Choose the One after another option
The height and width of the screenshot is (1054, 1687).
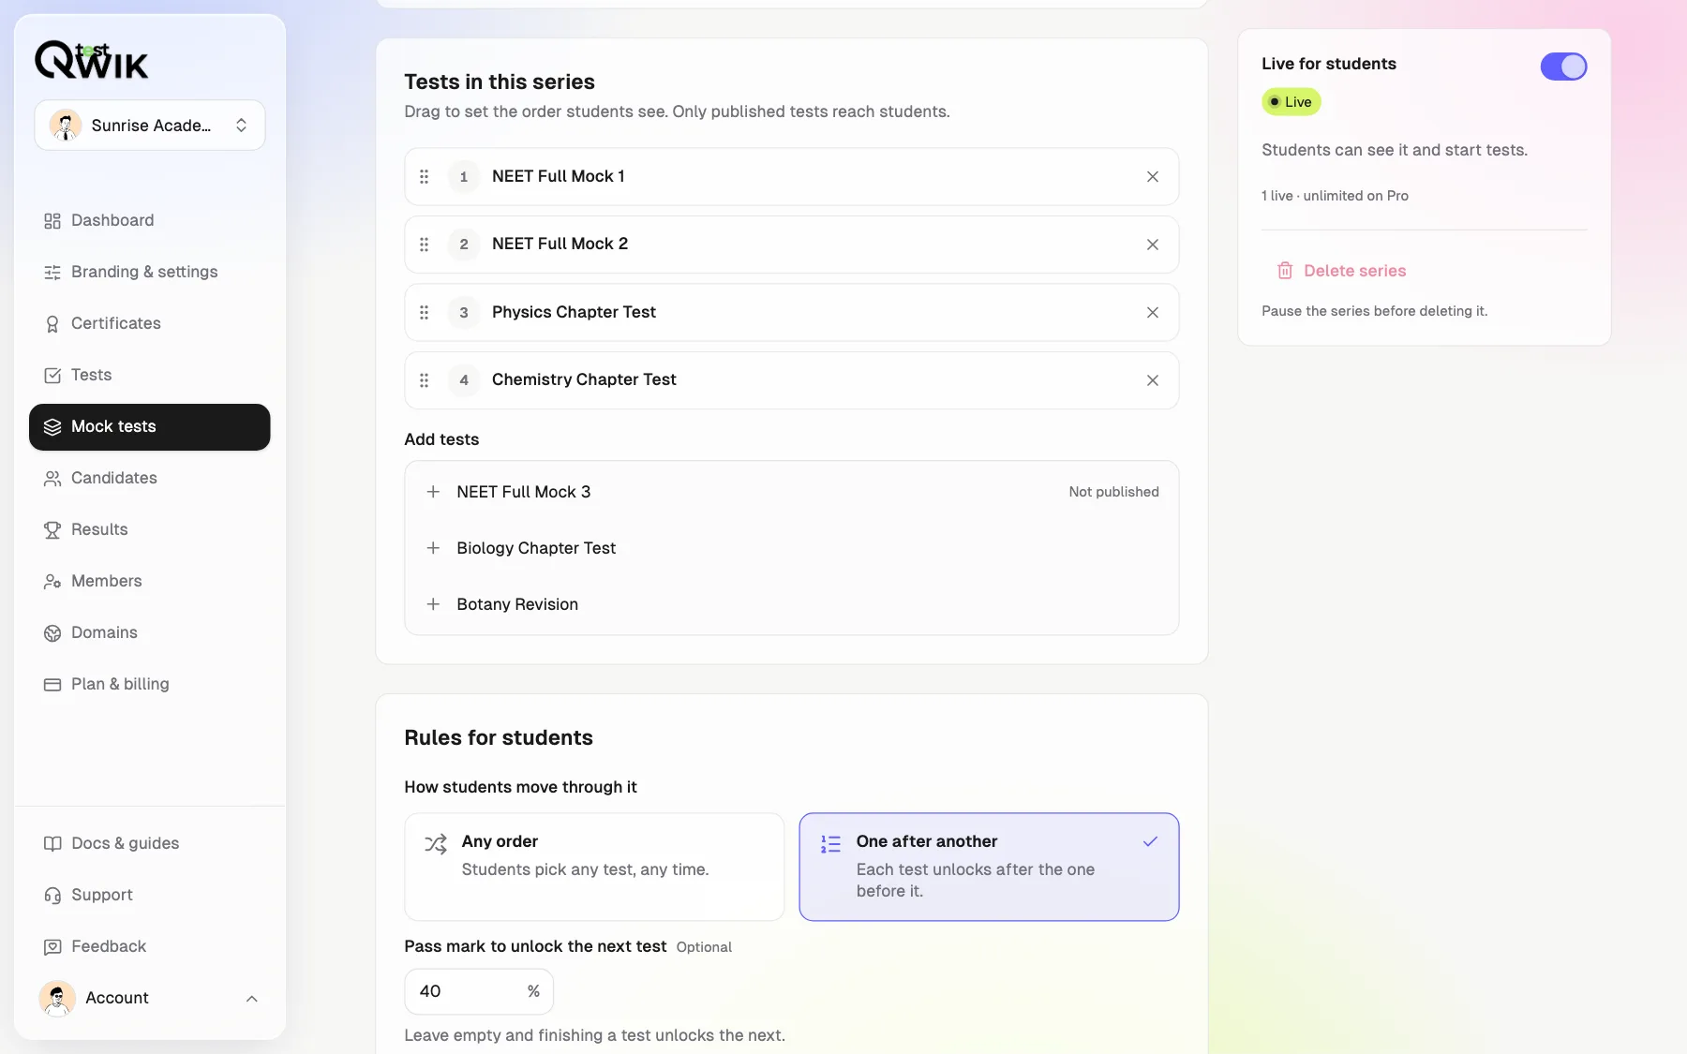(989, 867)
